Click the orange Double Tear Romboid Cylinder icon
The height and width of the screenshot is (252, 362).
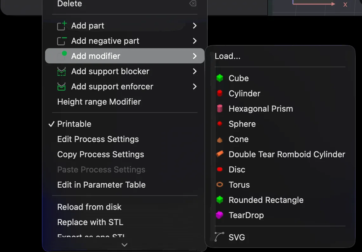tap(220, 153)
